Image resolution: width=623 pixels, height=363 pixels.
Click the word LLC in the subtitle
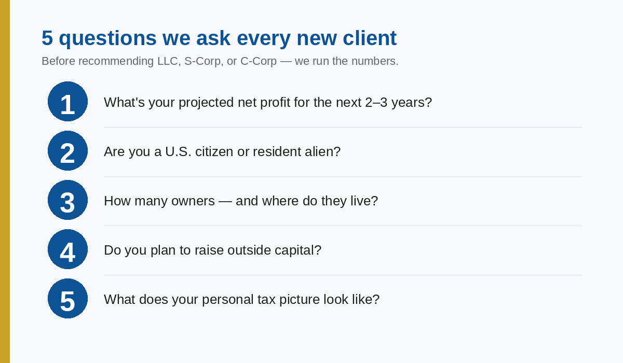click(x=169, y=61)
